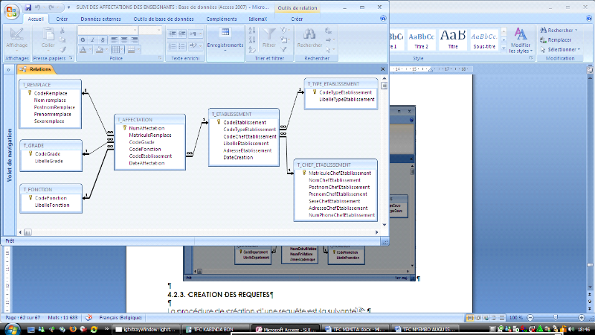Viewport: 595px width, 335px height.
Task: Toggle italic formatting in Police group
Action: pos(91,40)
